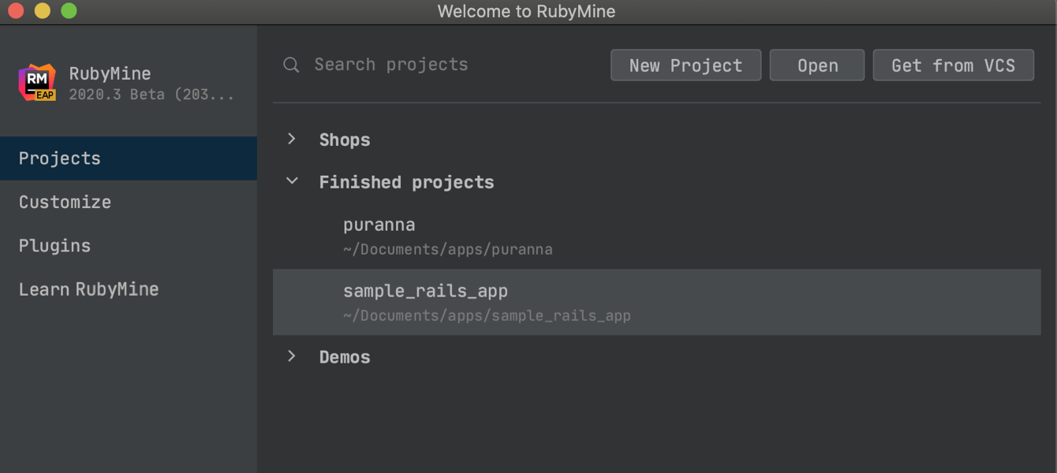Maximize the window with green button
Image resolution: width=1057 pixels, height=473 pixels.
tap(69, 11)
